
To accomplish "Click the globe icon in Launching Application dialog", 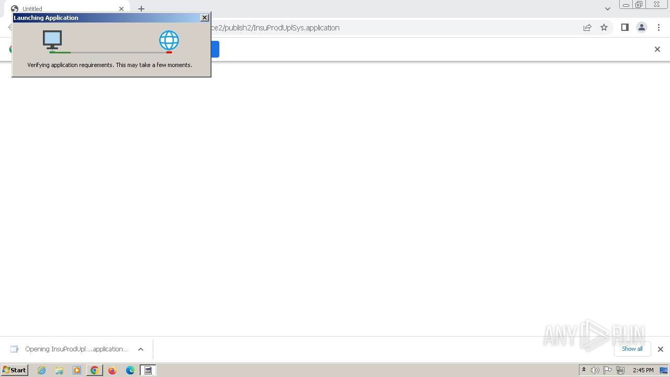I will 169,40.
